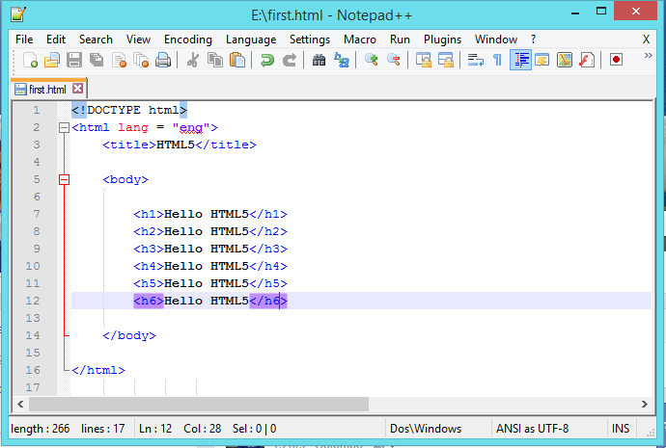The height and width of the screenshot is (448, 666).
Task: Click the INS mode in status bar
Action: tap(621, 429)
